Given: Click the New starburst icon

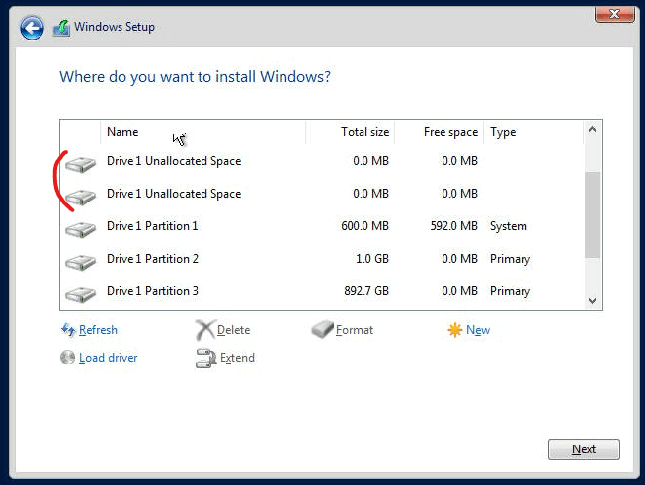Looking at the screenshot, I should pos(455,330).
